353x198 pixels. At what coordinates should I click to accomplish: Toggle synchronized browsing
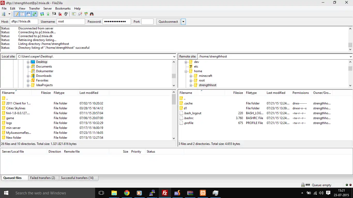click(x=86, y=14)
